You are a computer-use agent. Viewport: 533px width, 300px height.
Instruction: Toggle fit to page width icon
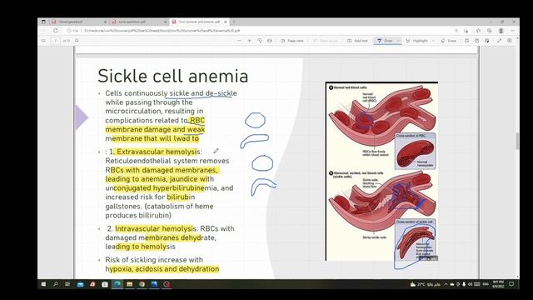270,41
